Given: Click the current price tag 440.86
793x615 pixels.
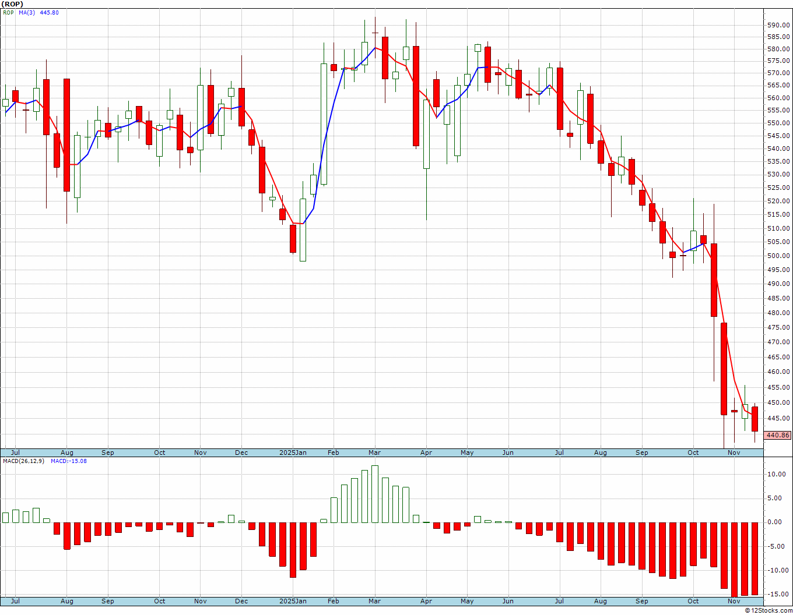Looking at the screenshot, I should click(778, 435).
